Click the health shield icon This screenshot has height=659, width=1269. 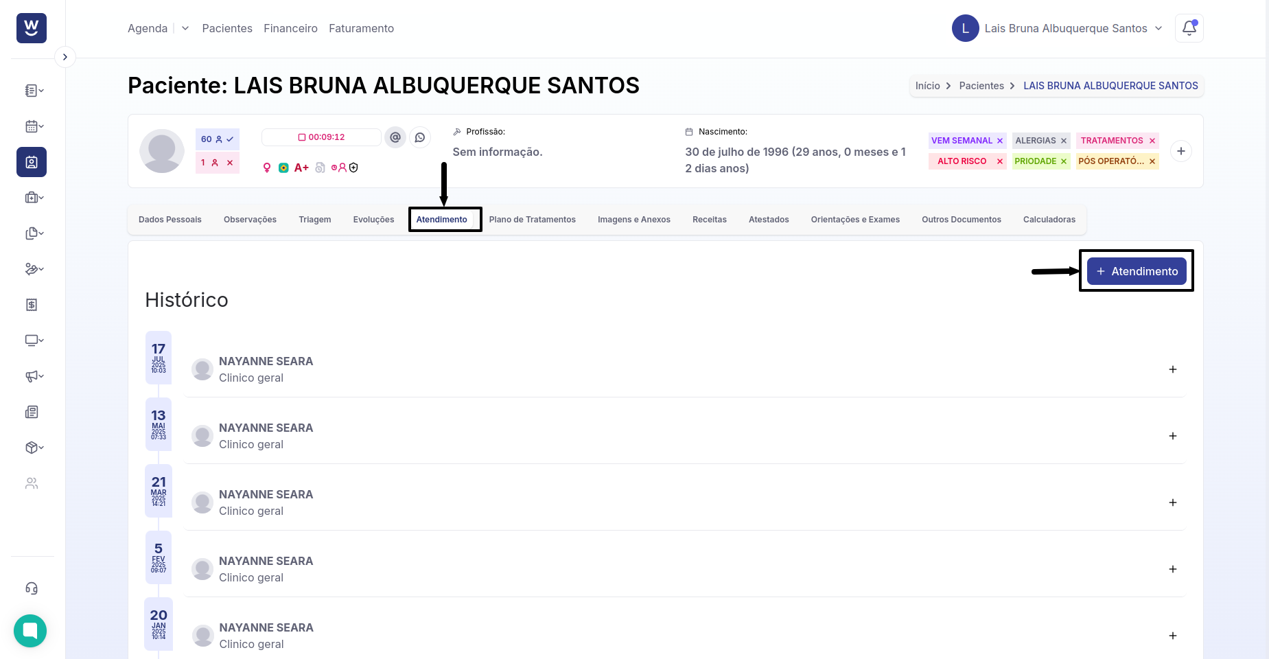(353, 167)
